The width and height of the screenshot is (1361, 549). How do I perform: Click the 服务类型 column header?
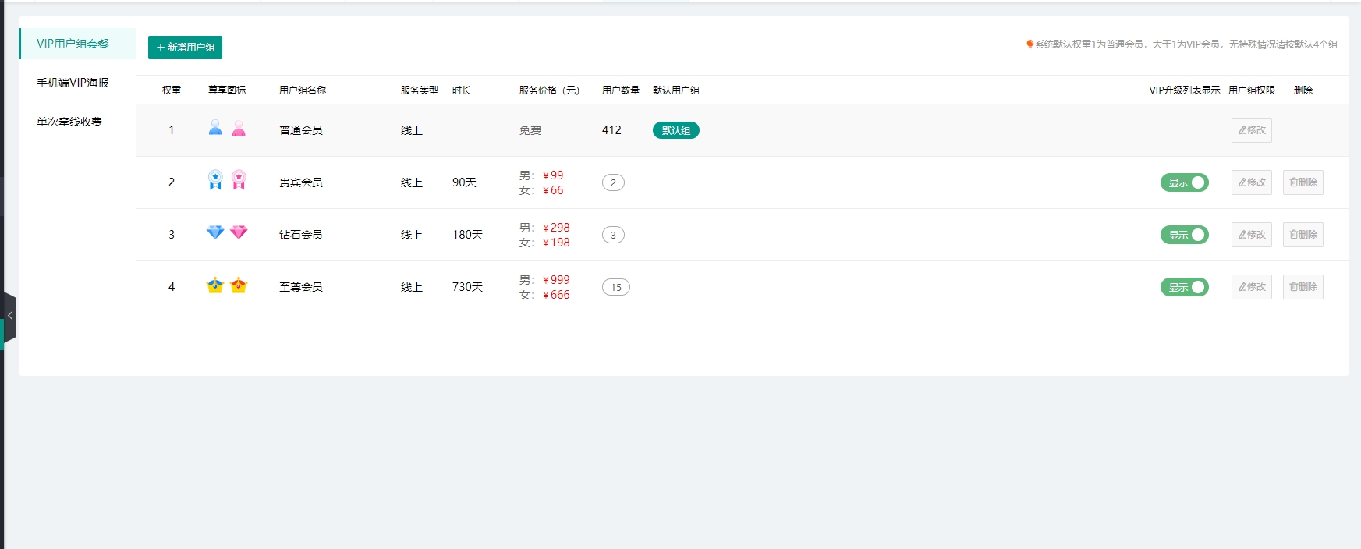[x=420, y=90]
